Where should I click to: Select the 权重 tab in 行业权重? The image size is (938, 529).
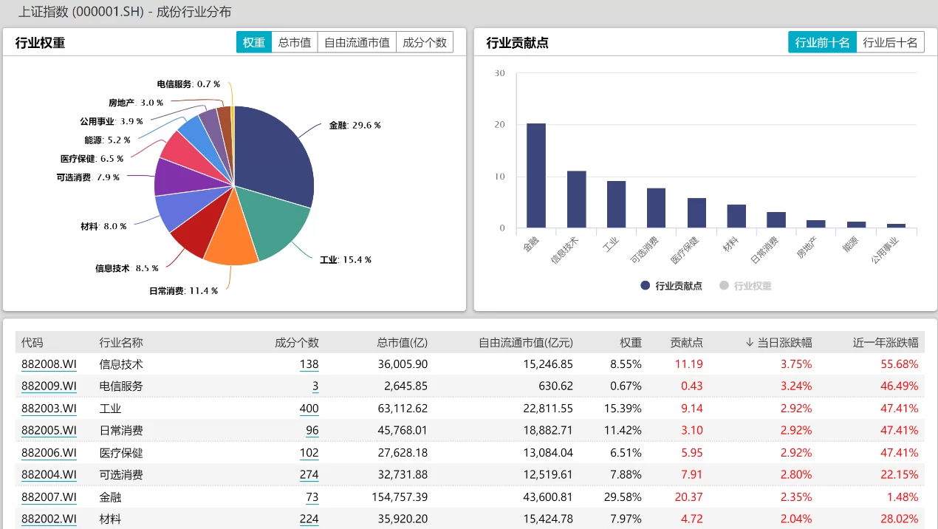(254, 42)
